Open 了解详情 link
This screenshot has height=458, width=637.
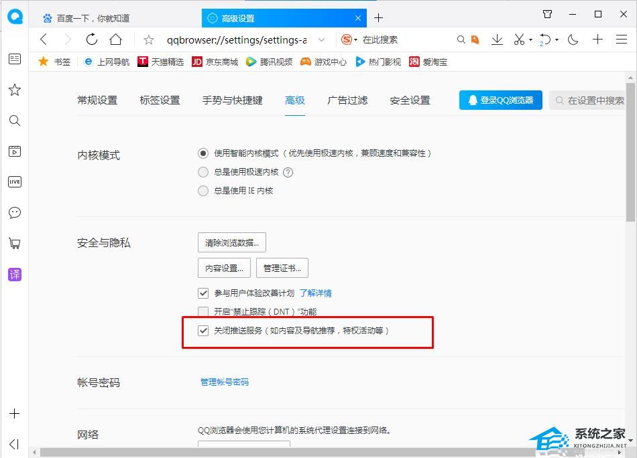316,293
